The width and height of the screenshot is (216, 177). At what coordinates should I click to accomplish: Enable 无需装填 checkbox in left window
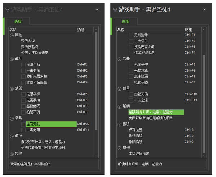23,100
